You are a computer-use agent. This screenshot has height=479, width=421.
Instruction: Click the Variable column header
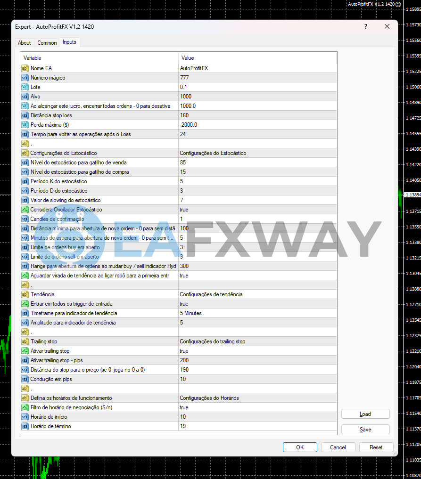pyautogui.click(x=99, y=58)
